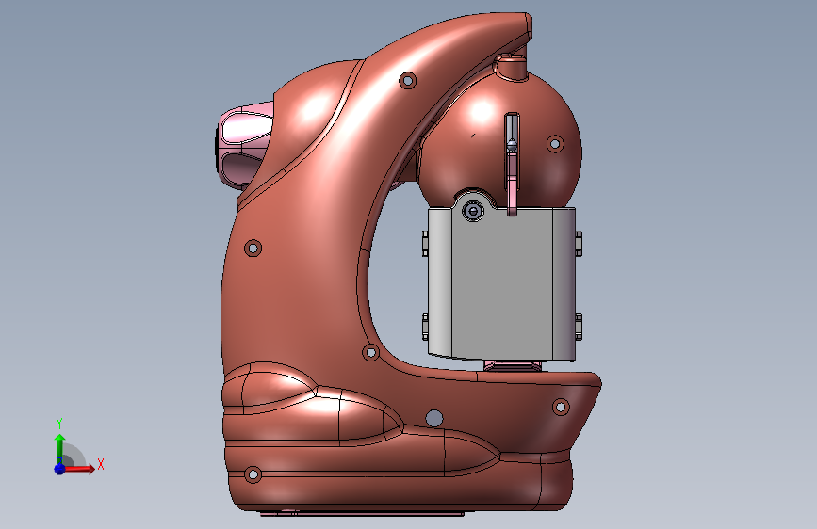Pick the screw hole midway up the left column
The height and width of the screenshot is (529, 817).
[x=253, y=248]
